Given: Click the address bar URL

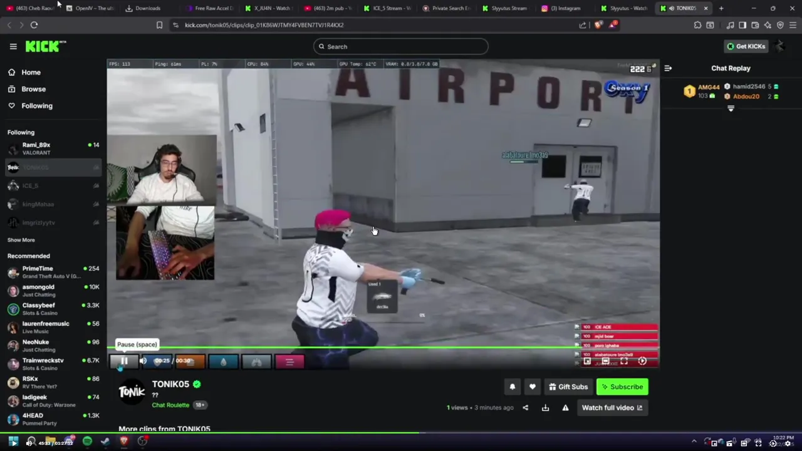Looking at the screenshot, I should tap(264, 25).
